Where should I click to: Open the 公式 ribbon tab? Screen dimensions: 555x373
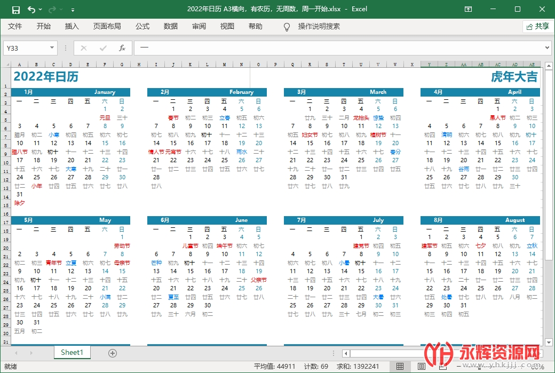(x=142, y=26)
